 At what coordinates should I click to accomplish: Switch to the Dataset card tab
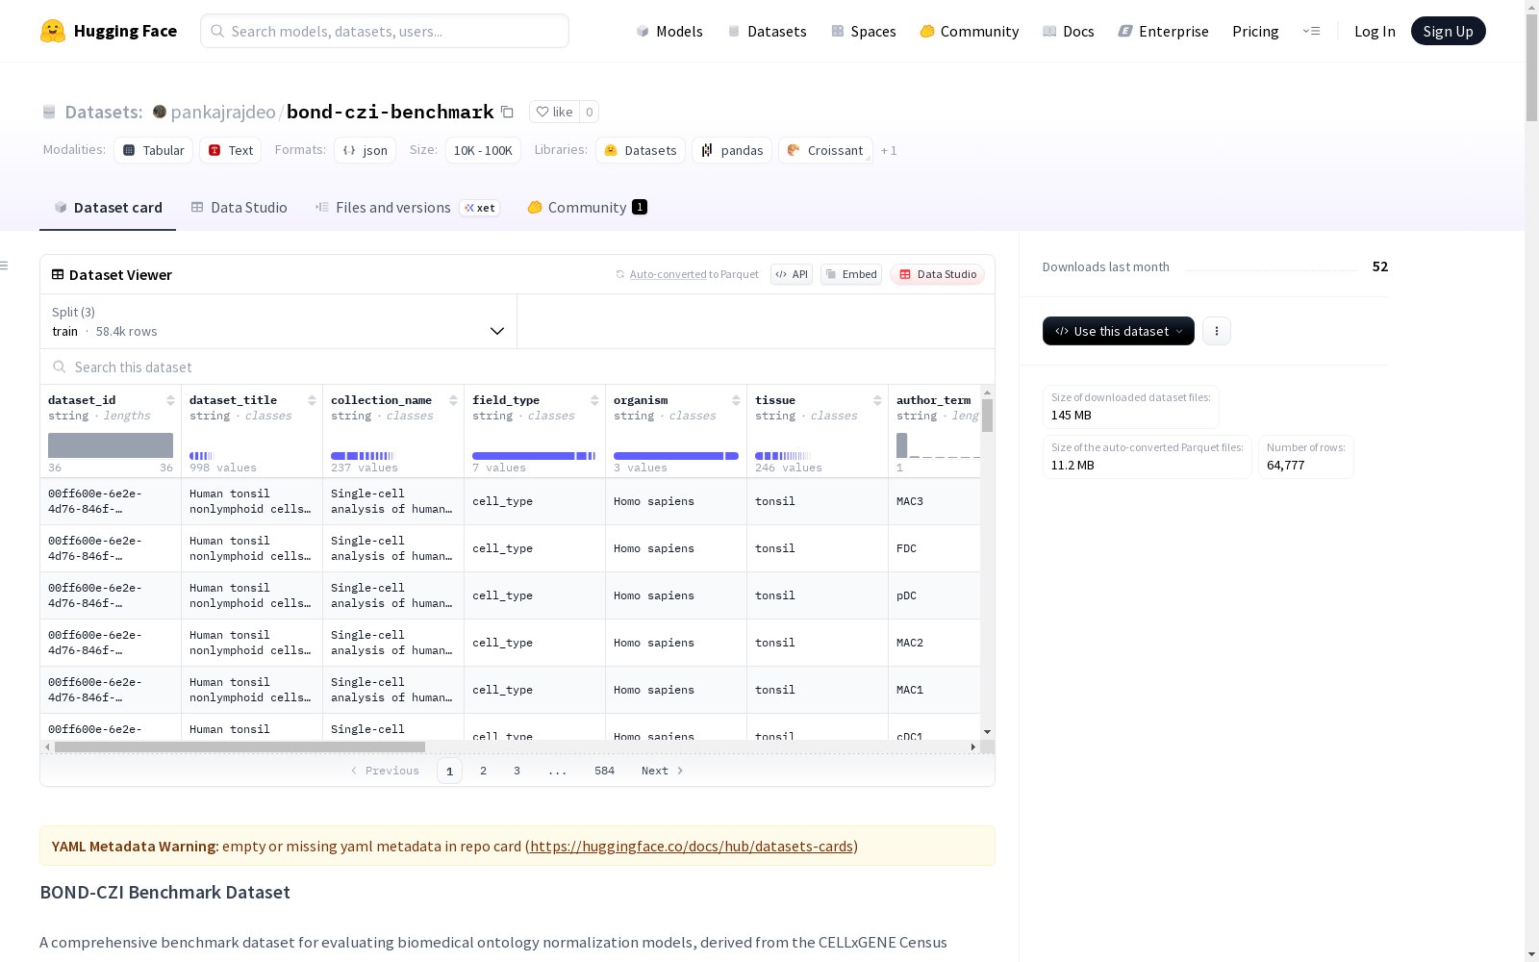click(x=108, y=208)
